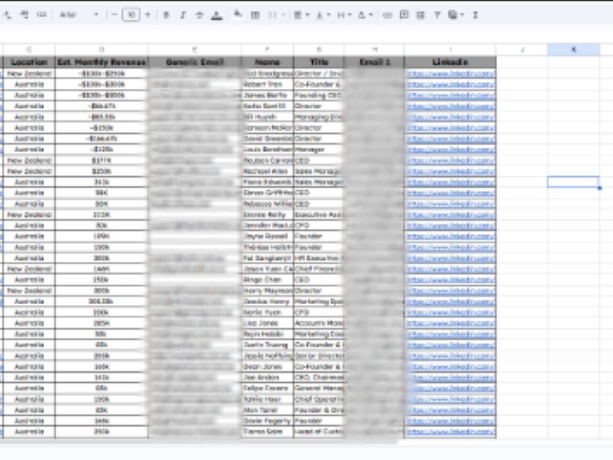Open the text rotation dropdown
Viewport: 613px width, 460px height.
[x=365, y=15]
